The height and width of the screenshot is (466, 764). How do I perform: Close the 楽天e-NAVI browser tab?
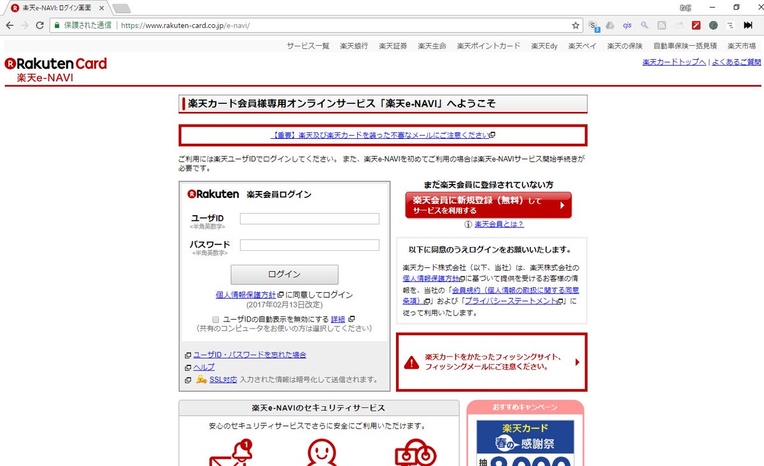point(101,8)
